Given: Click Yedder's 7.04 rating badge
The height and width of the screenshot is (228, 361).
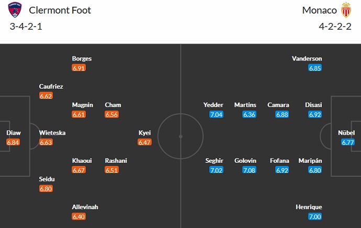Looking at the screenshot, I should [216, 114].
